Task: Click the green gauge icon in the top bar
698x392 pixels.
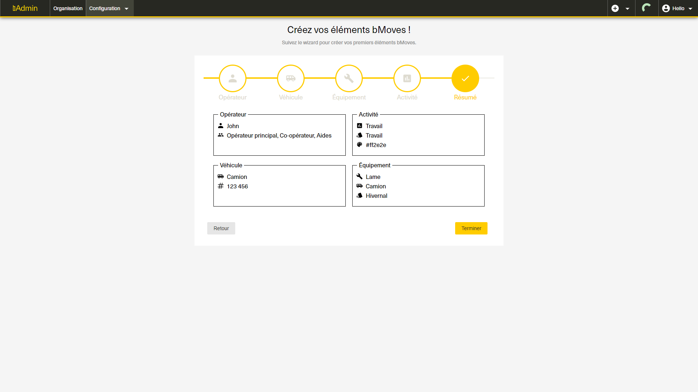Action: [x=647, y=8]
